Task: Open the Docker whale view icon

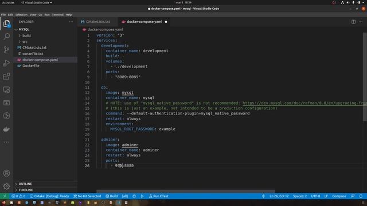Action: (6, 129)
